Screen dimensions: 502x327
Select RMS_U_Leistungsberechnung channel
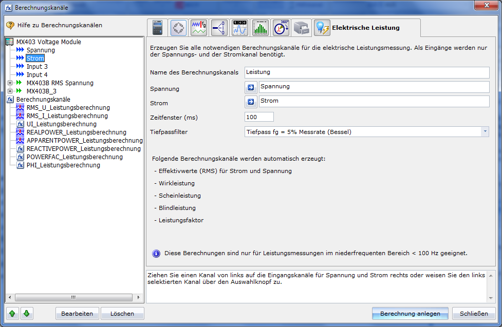pyautogui.click(x=68, y=108)
